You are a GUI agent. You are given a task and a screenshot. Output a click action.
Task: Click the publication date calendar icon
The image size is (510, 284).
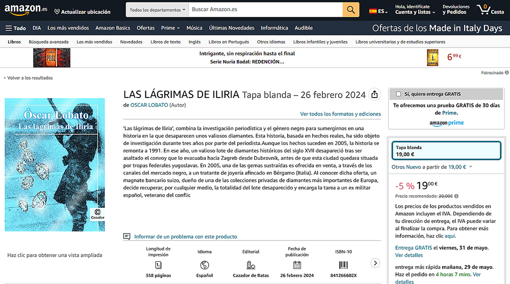point(297,265)
